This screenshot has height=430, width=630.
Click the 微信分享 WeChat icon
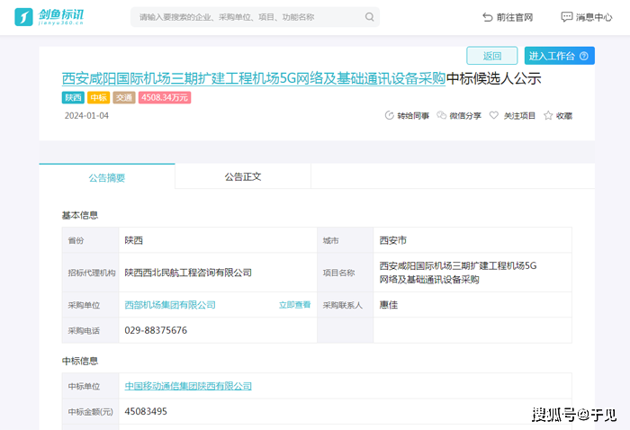(x=441, y=115)
